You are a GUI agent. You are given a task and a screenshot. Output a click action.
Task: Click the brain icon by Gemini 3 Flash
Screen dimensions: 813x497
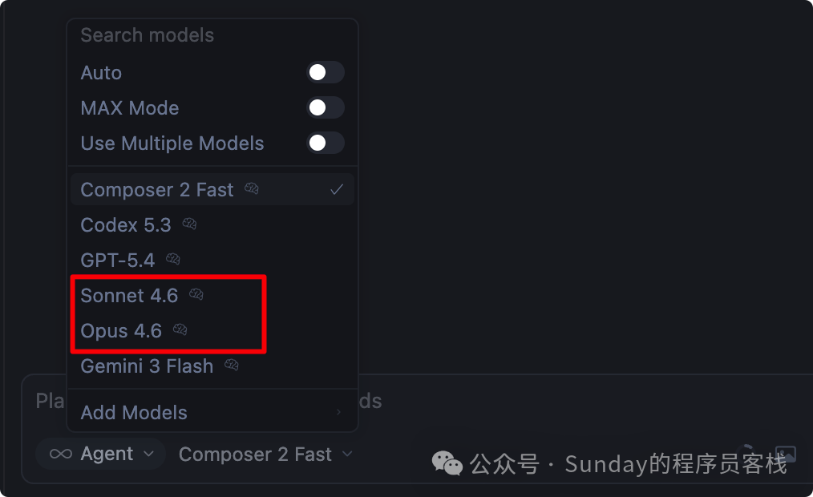click(232, 366)
